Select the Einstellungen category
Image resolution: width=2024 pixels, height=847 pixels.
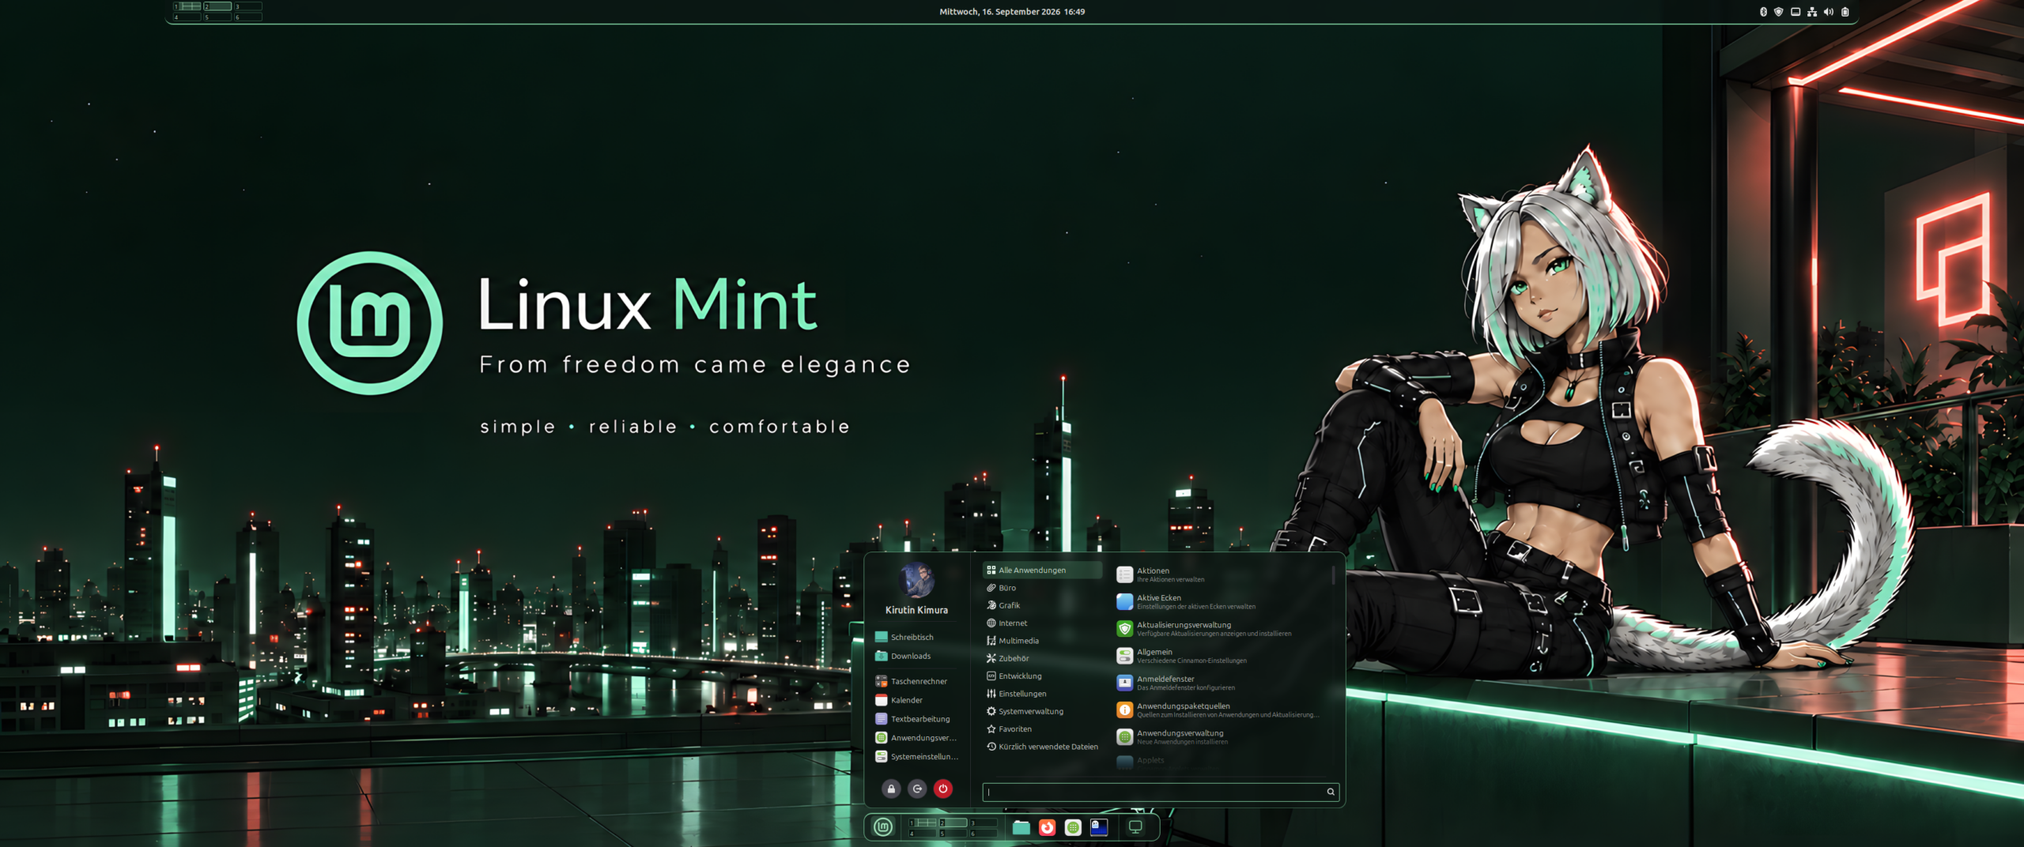(x=1042, y=694)
